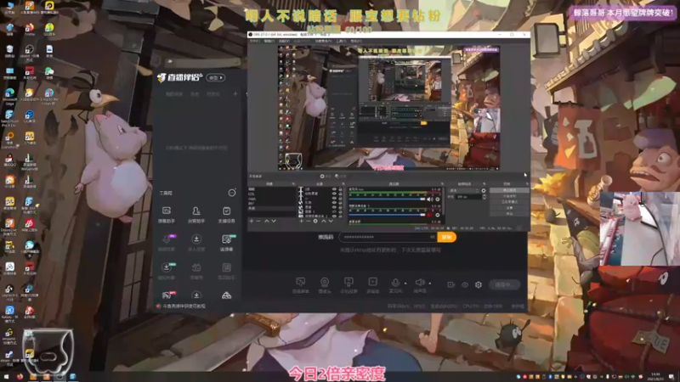The width and height of the screenshot is (680, 382).
Task: Open the OBS 文件 menu
Action: [x=254, y=41]
